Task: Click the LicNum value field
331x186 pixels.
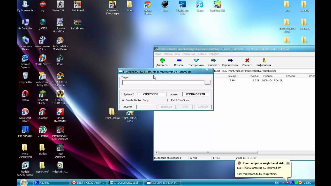Action: coord(195,94)
